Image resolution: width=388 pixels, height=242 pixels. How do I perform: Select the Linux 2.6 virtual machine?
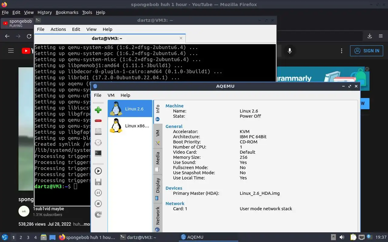130,109
